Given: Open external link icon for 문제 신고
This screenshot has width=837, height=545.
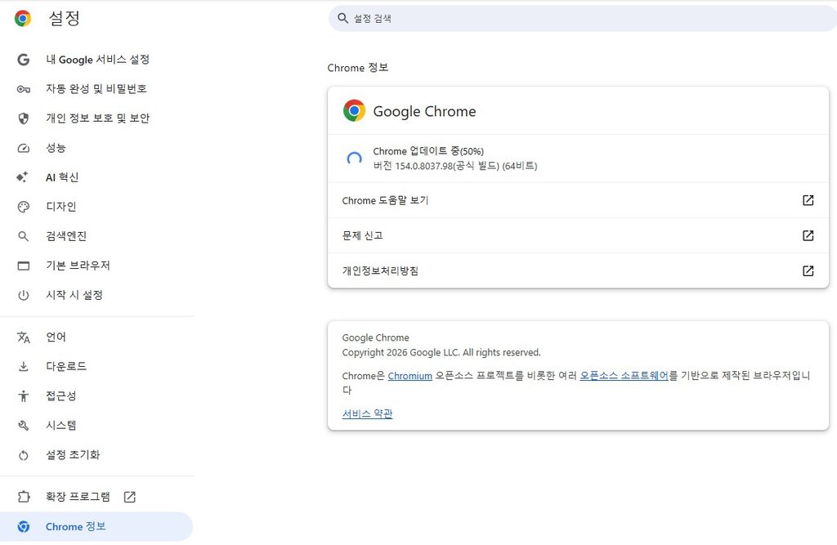Looking at the screenshot, I should click(808, 235).
